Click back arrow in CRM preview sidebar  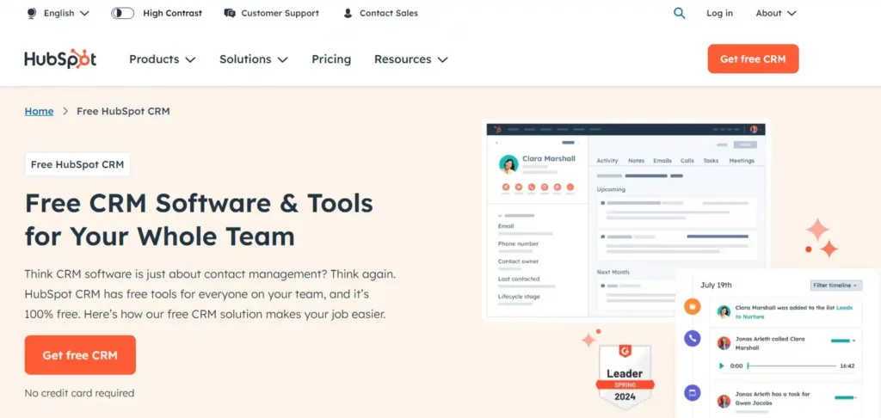(x=496, y=144)
